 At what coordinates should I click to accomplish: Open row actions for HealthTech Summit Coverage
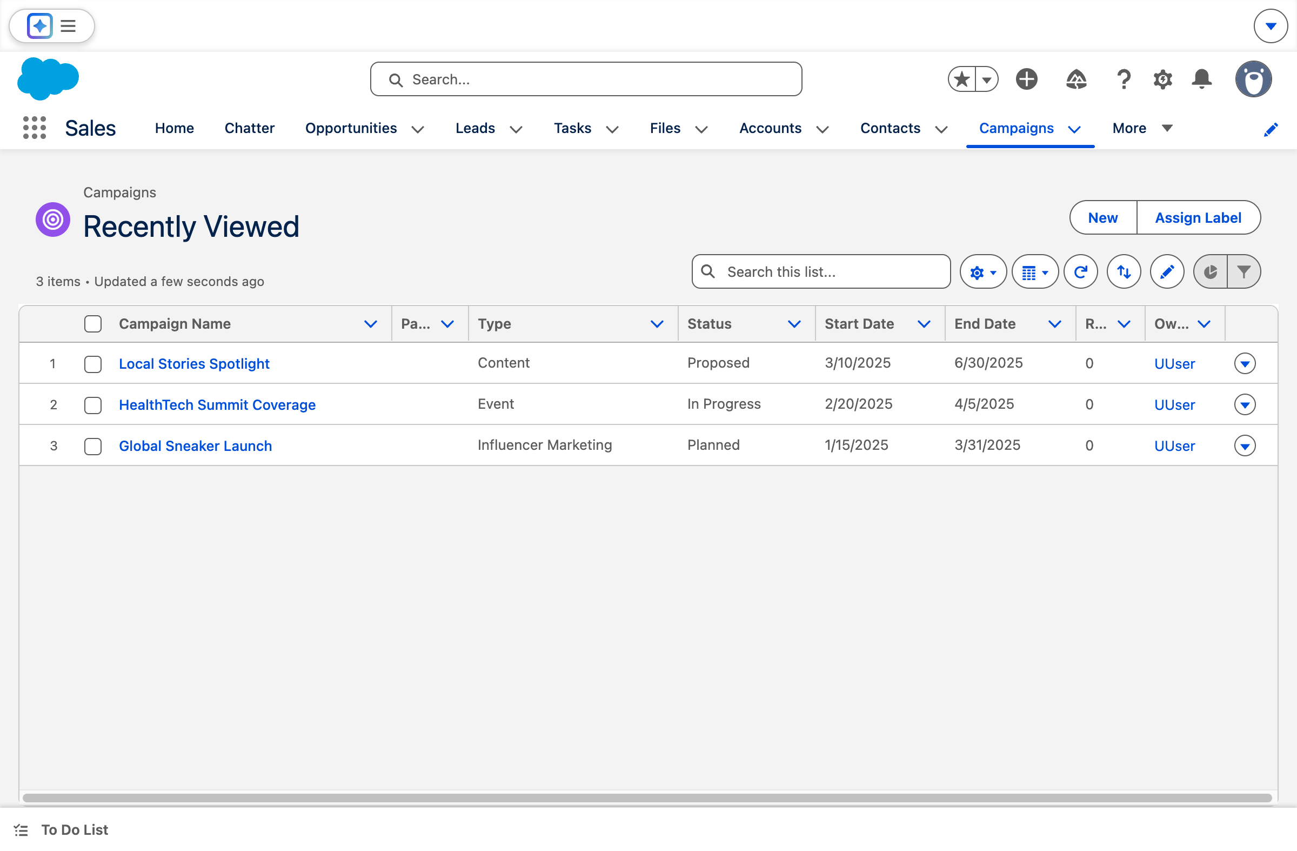(x=1245, y=404)
